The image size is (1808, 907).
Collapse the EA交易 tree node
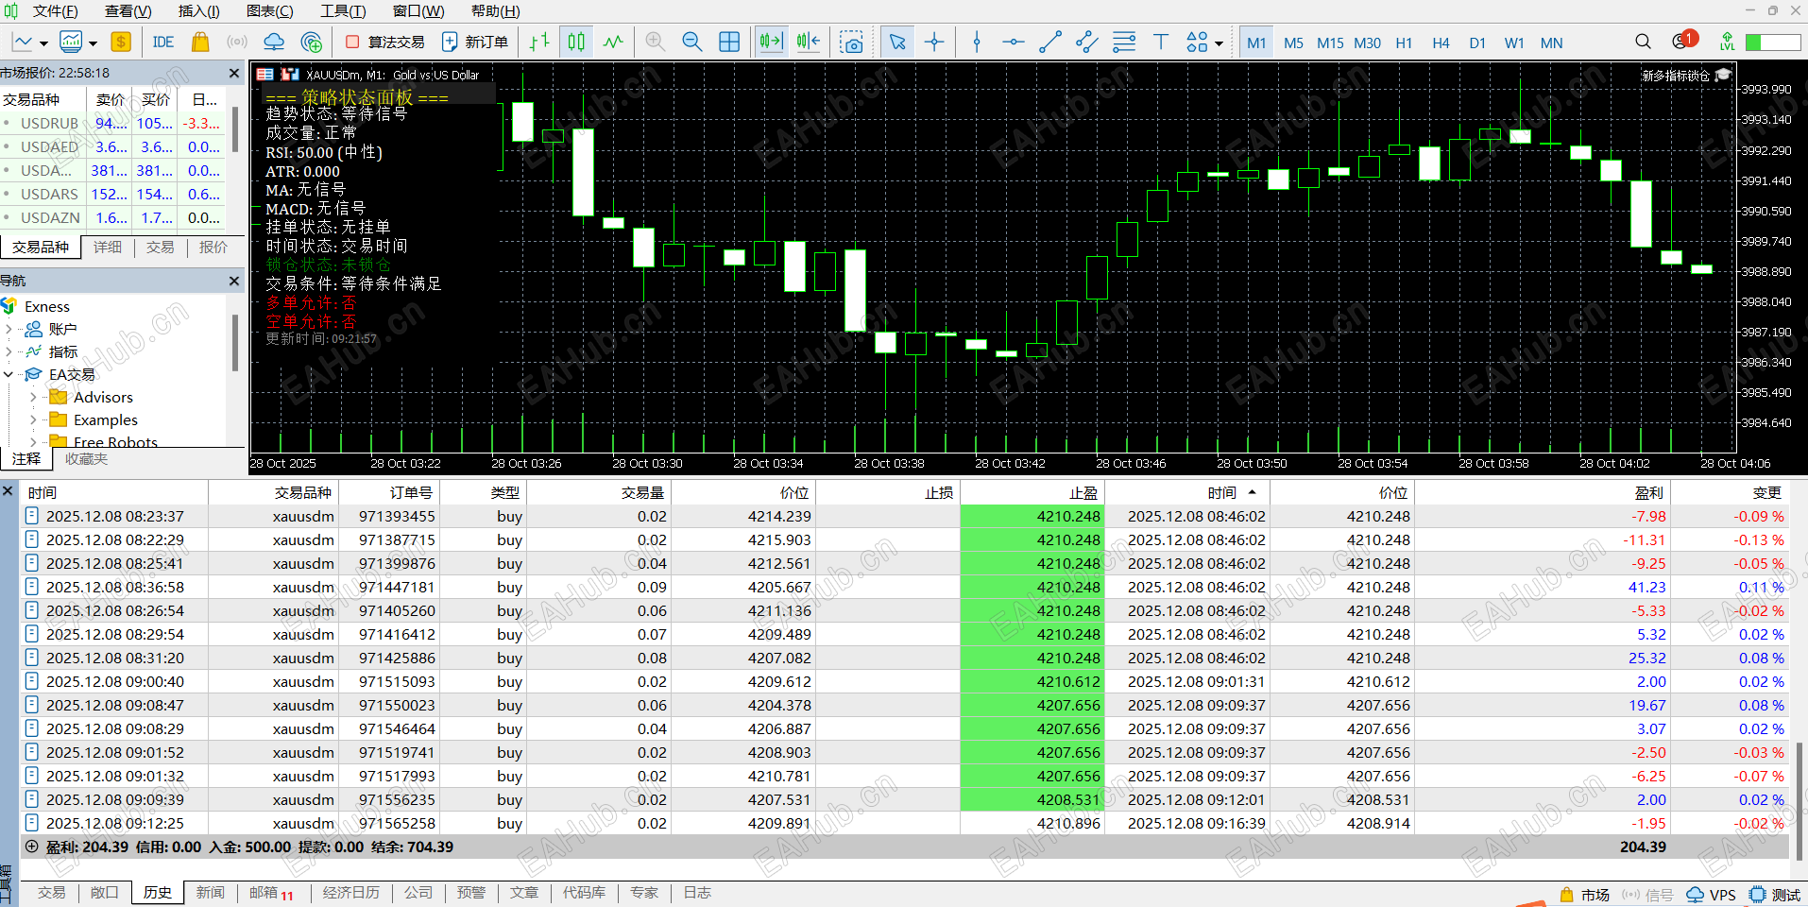pyautogui.click(x=9, y=374)
